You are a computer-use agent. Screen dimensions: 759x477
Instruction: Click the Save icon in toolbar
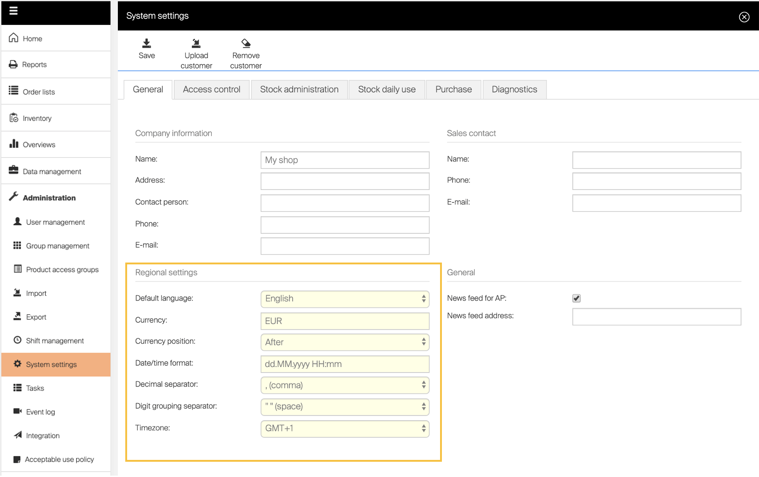coord(147,43)
